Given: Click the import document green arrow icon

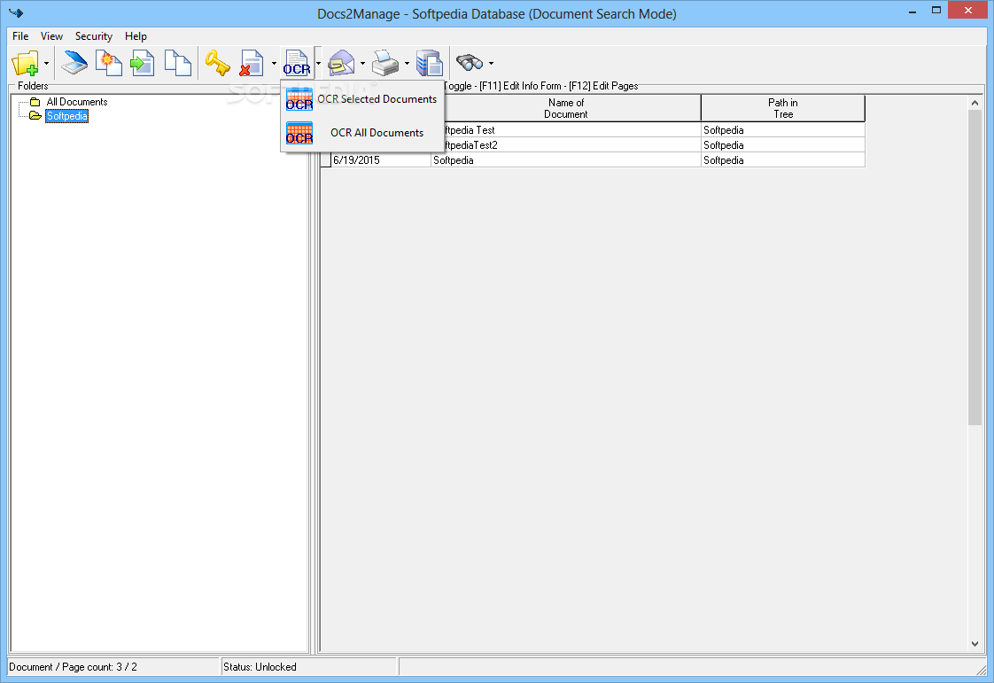Looking at the screenshot, I should pyautogui.click(x=143, y=63).
